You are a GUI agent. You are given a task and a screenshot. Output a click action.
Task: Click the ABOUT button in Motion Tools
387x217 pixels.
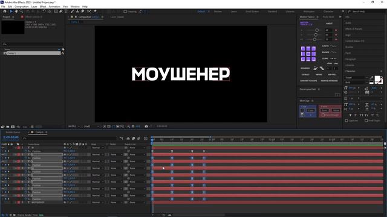click(x=329, y=24)
